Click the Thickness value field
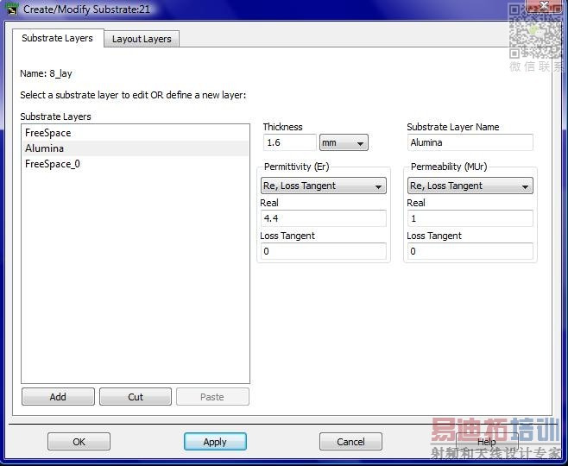Viewport: 568px width, 466px height. click(x=289, y=142)
